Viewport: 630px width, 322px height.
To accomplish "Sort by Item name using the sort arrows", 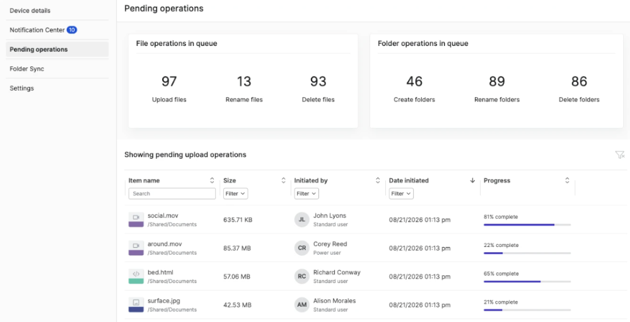I will (x=212, y=181).
